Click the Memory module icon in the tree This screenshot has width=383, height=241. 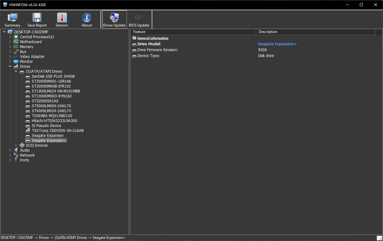point(16,47)
